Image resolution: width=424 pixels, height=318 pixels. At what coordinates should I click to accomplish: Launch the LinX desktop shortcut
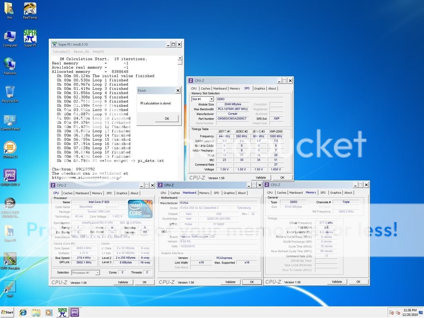[x=10, y=287]
